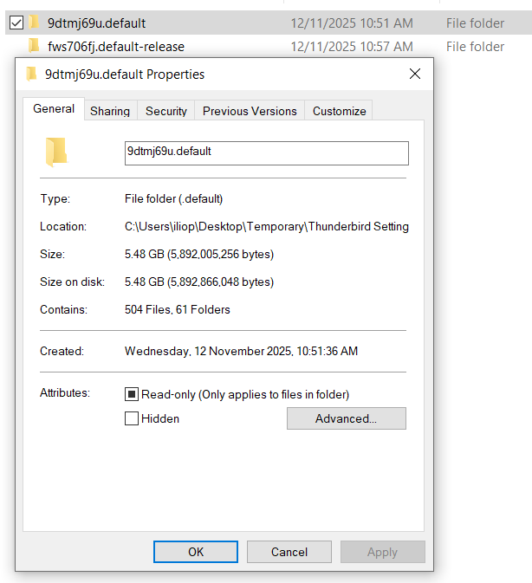Click the 9dtmj69u.default folder icon in list
Image resolution: width=532 pixels, height=583 pixels.
(x=34, y=23)
